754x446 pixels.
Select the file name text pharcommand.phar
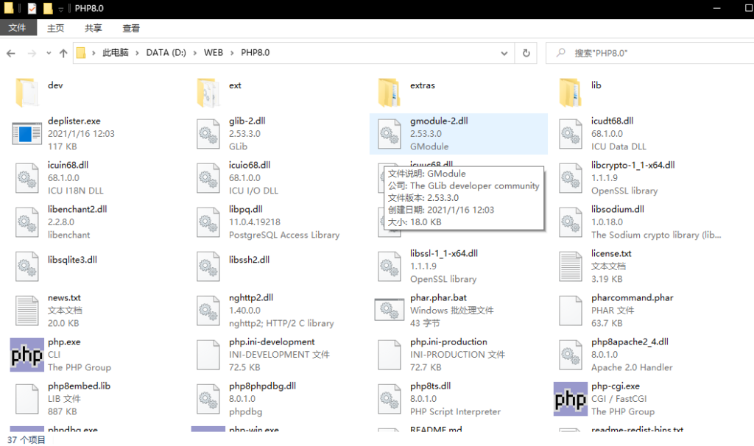(x=633, y=298)
